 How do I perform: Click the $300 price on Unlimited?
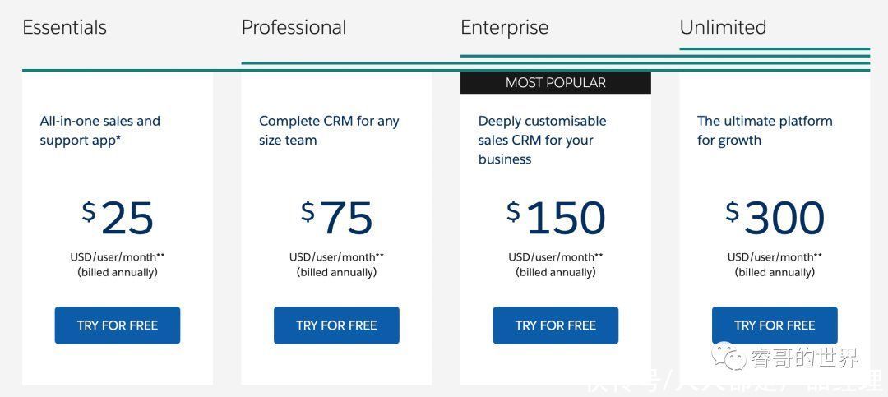pyautogui.click(x=775, y=218)
